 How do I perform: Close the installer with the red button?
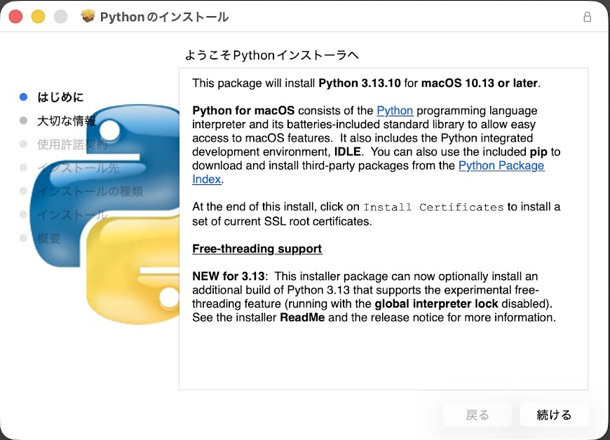click(x=15, y=17)
